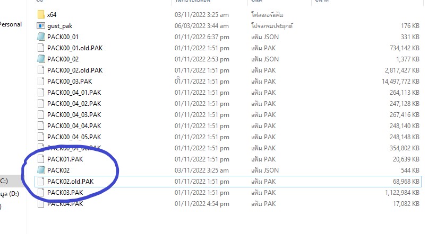Select the PACK00_03.PAK blank file icon
The height and width of the screenshot is (234, 428).
click(41, 82)
